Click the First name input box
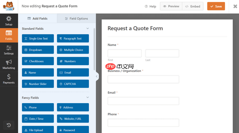This screenshot has width=239, height=133. pyautogui.click(x=124, y=53)
